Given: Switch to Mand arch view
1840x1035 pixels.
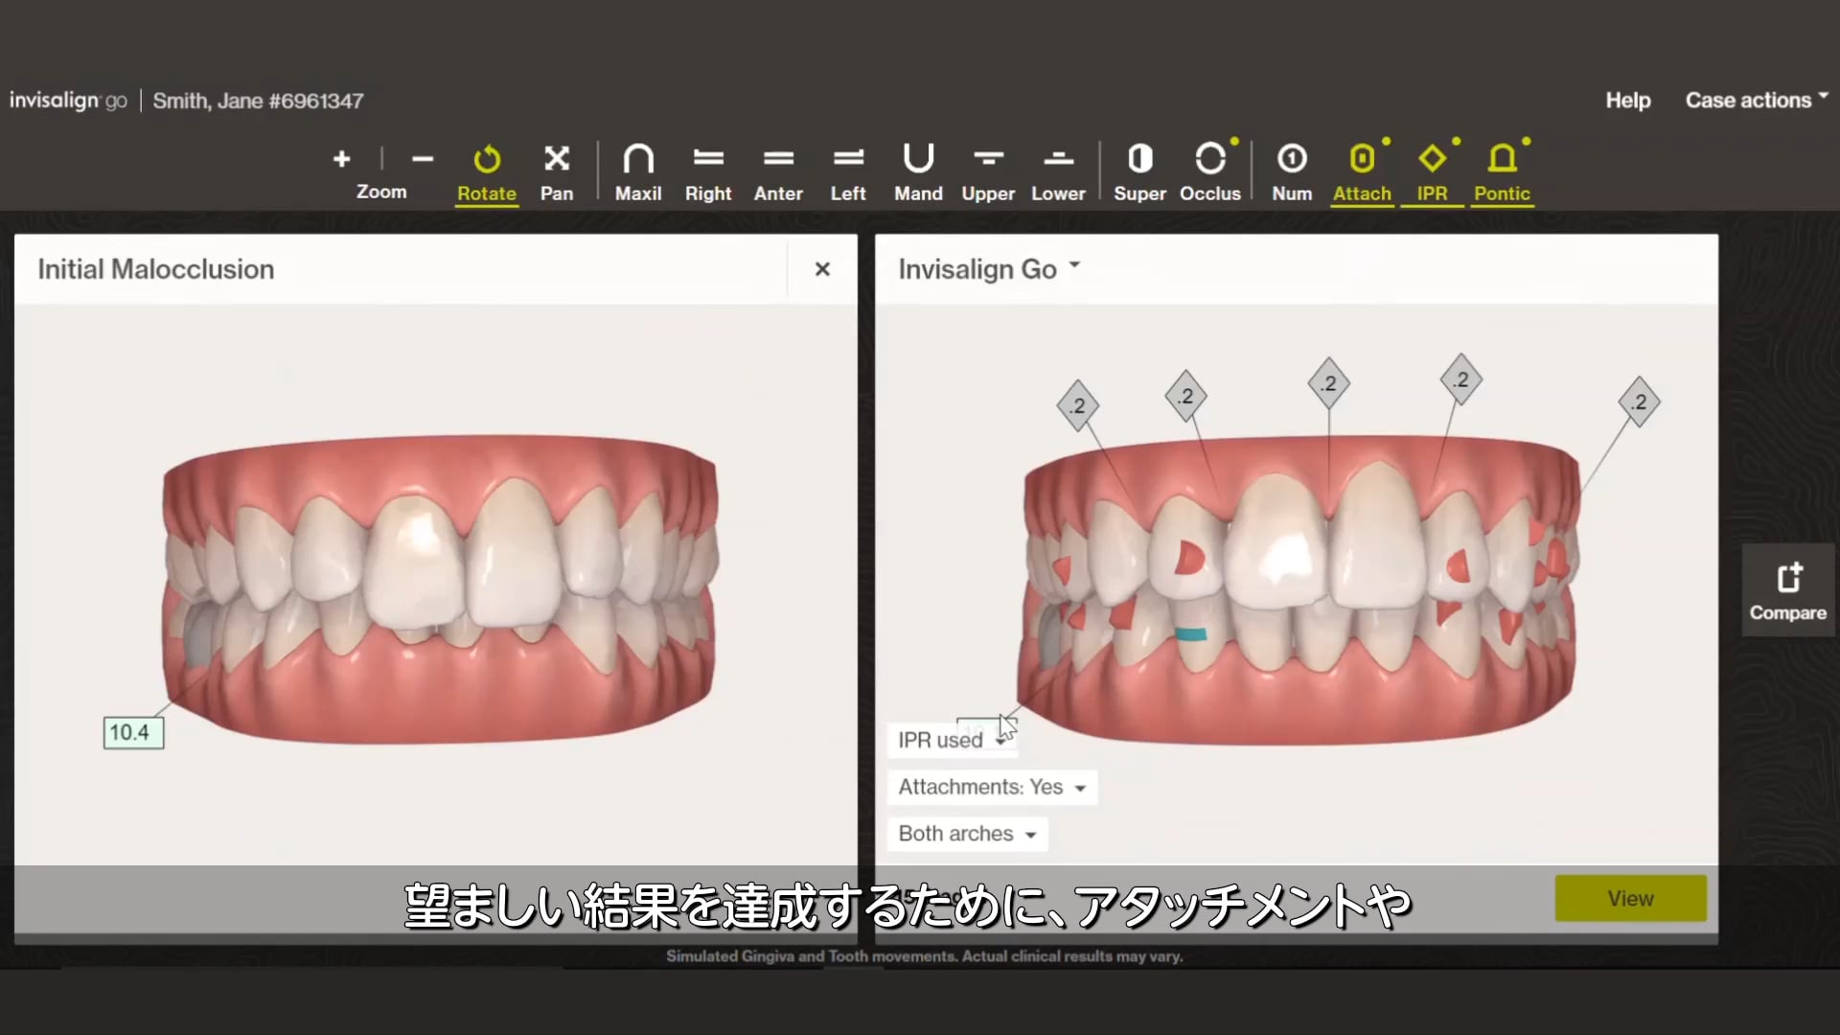Looking at the screenshot, I should pos(918,172).
